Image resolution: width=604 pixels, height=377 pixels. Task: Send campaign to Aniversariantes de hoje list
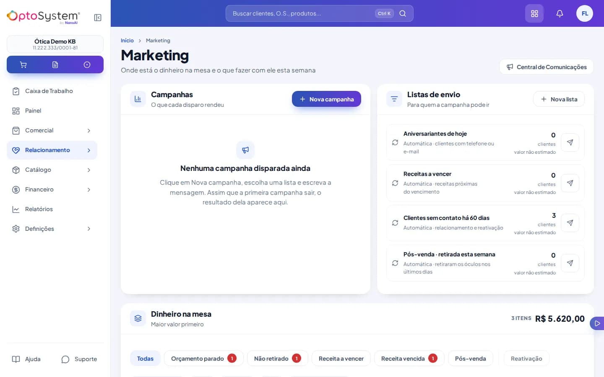(x=570, y=142)
